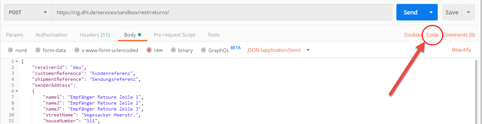The image size is (482, 124).
Task: Open the POST method dropdown
Action: tap(28, 12)
